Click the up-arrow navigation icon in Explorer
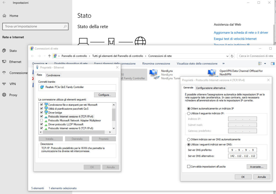 point(49,56)
